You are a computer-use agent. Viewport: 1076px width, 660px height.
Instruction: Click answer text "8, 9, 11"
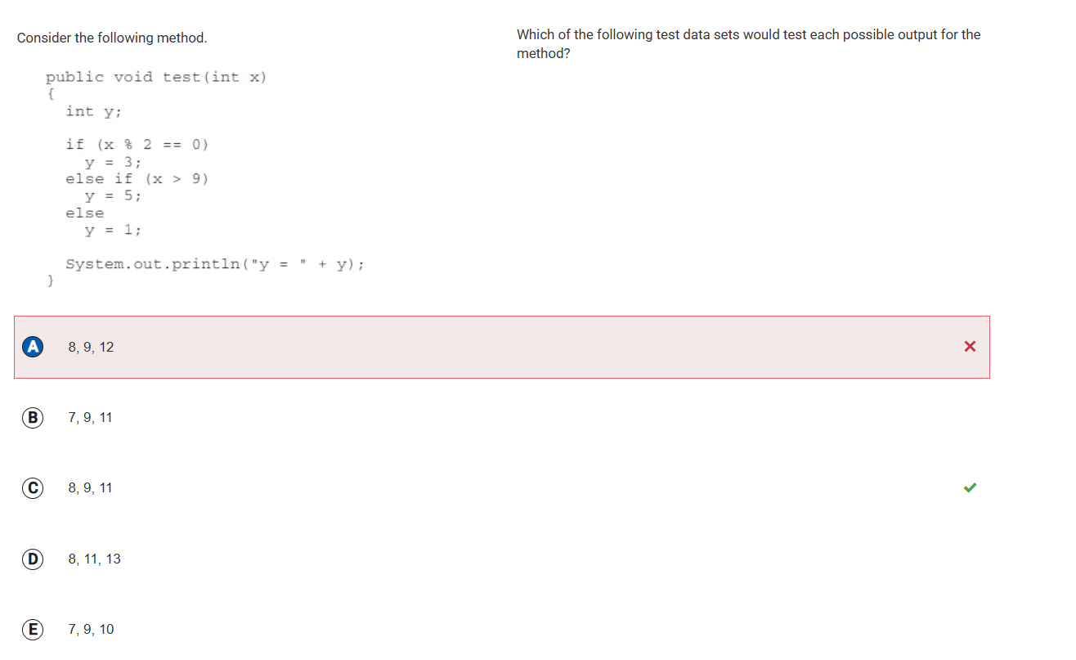(x=91, y=488)
